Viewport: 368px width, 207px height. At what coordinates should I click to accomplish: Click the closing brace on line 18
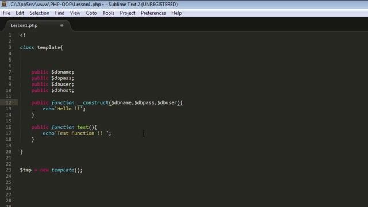(33, 140)
